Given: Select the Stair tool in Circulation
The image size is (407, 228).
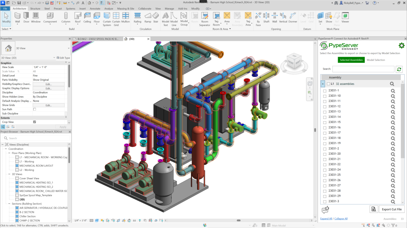Looking at the screenshot, I should tap(156, 17).
